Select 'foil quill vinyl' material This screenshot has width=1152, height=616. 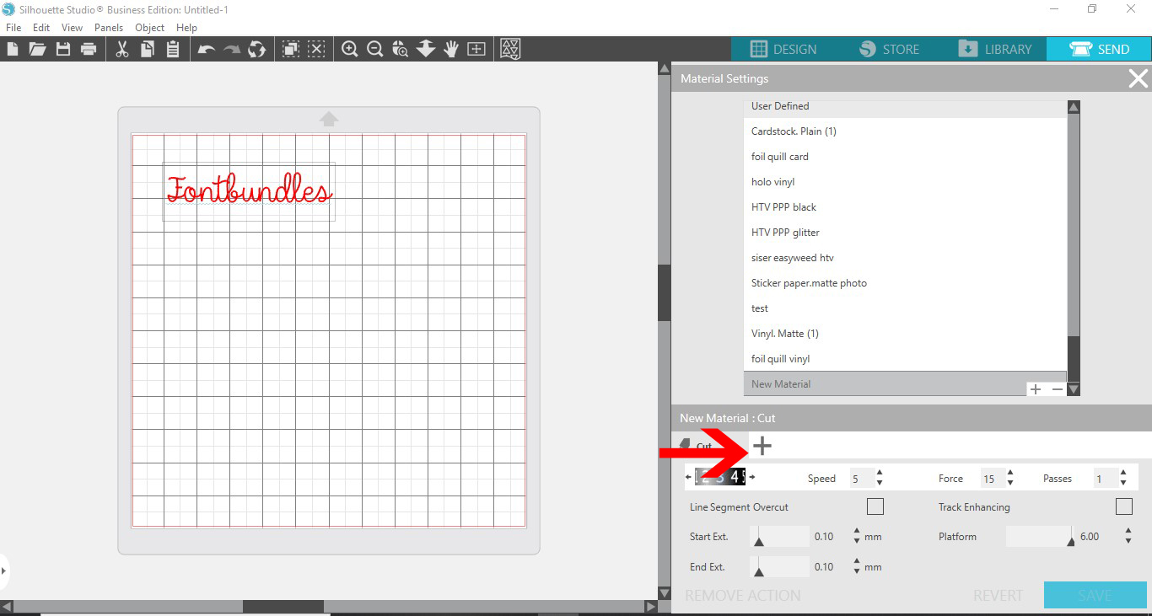click(905, 359)
